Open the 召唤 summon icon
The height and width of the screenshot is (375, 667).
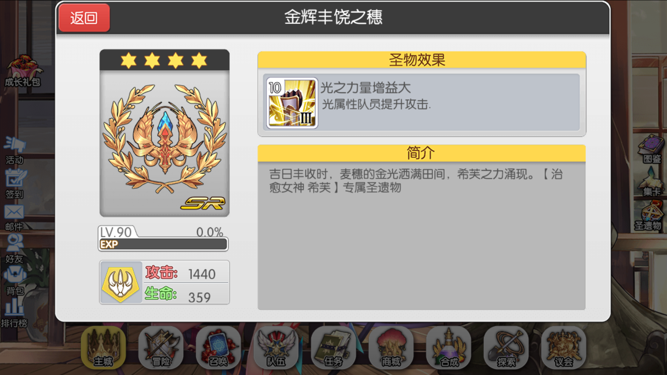[x=219, y=348]
